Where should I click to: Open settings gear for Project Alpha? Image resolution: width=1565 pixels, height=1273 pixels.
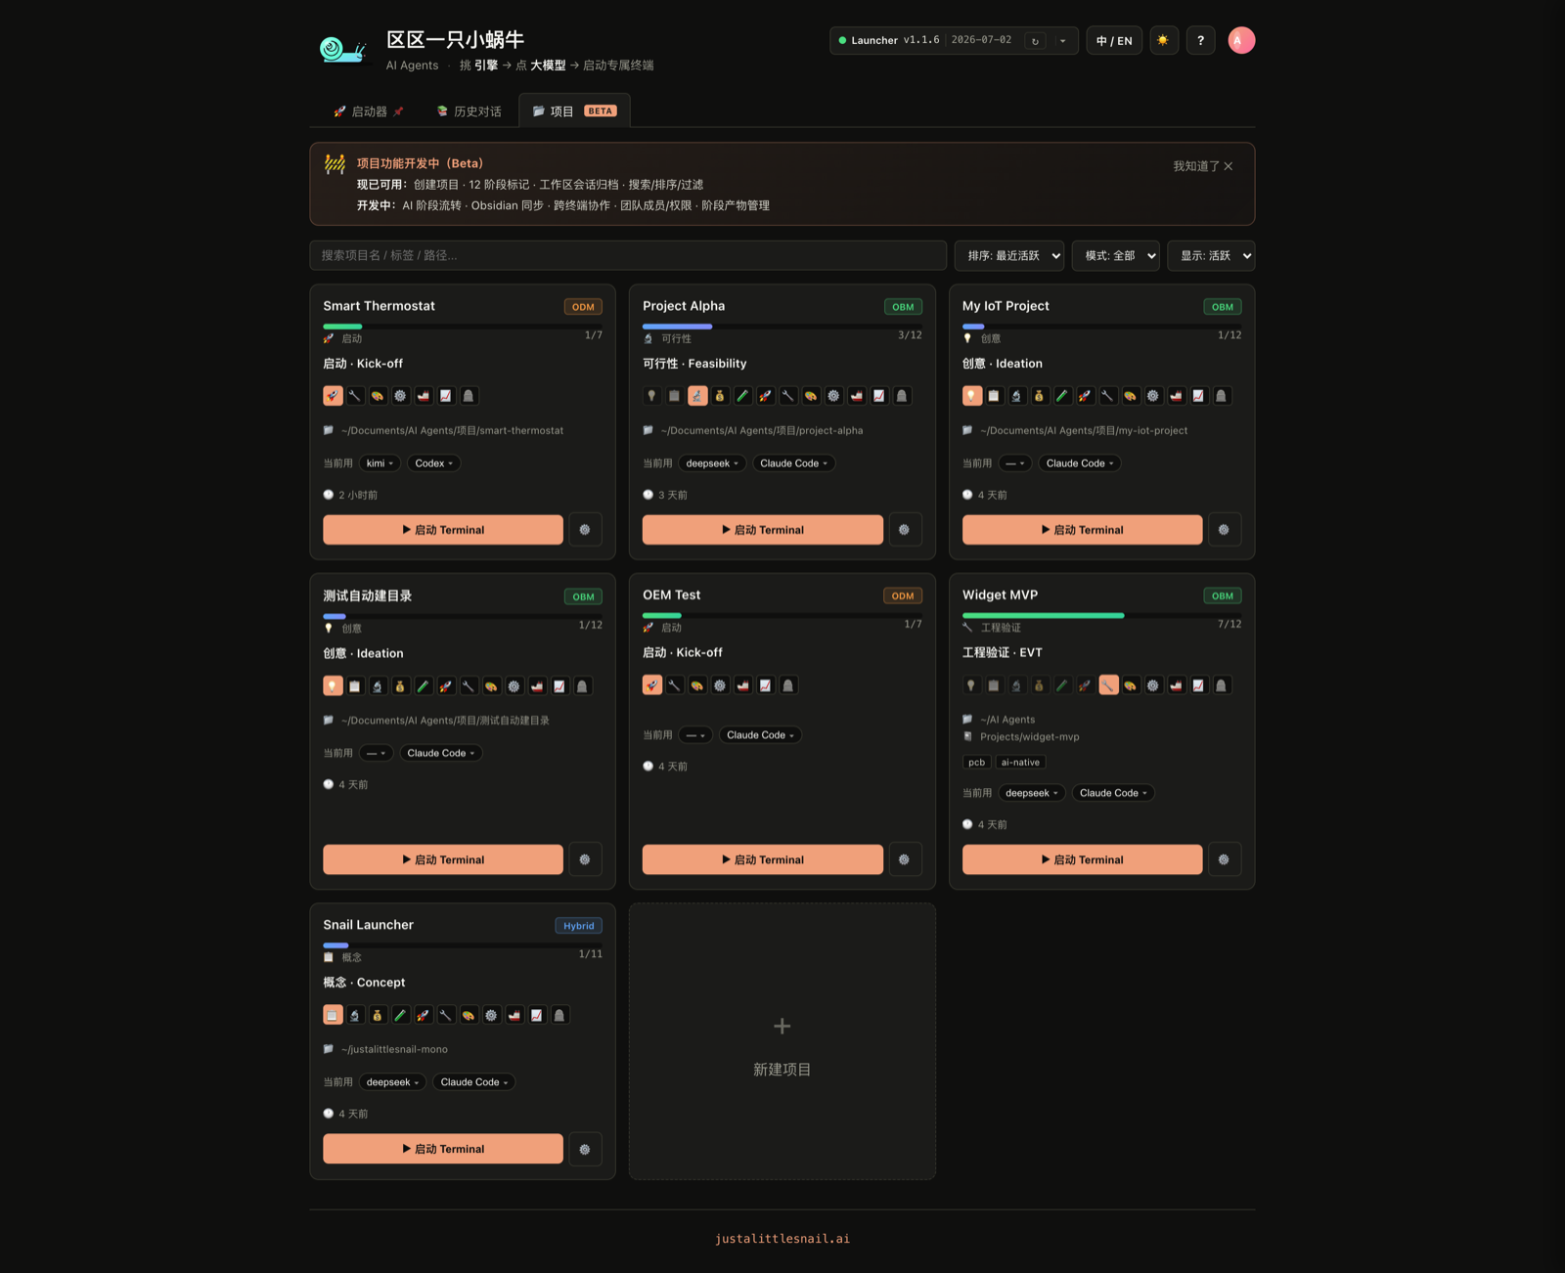tap(904, 530)
